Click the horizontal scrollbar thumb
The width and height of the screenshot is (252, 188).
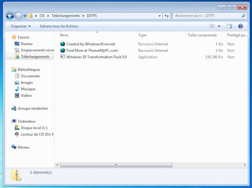point(116,165)
